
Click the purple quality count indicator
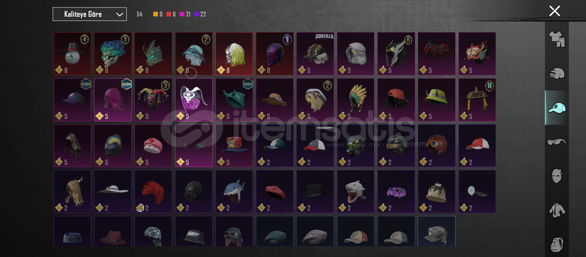200,14
